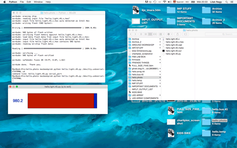The height and width of the screenshot is (148, 237).
Task: Open the Window menu
Action: (38, 2)
